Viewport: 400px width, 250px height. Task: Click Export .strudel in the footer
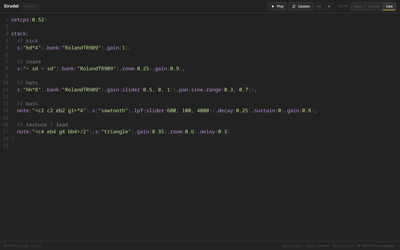point(317,246)
